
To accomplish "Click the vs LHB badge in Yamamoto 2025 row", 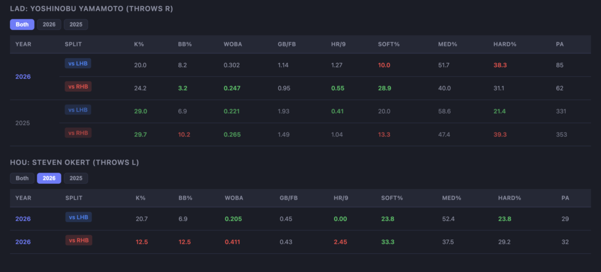I will [x=78, y=110].
